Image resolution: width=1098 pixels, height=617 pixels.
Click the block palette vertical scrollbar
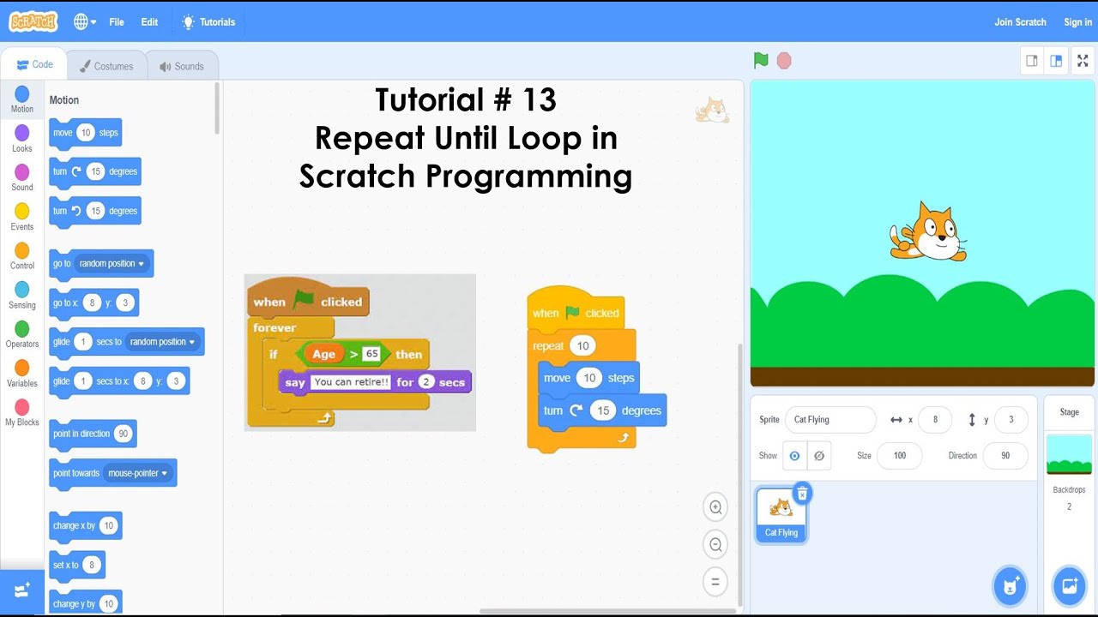pyautogui.click(x=217, y=107)
